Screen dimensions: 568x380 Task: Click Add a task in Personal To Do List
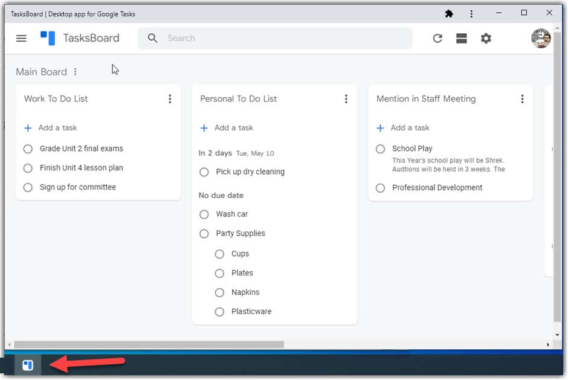234,127
